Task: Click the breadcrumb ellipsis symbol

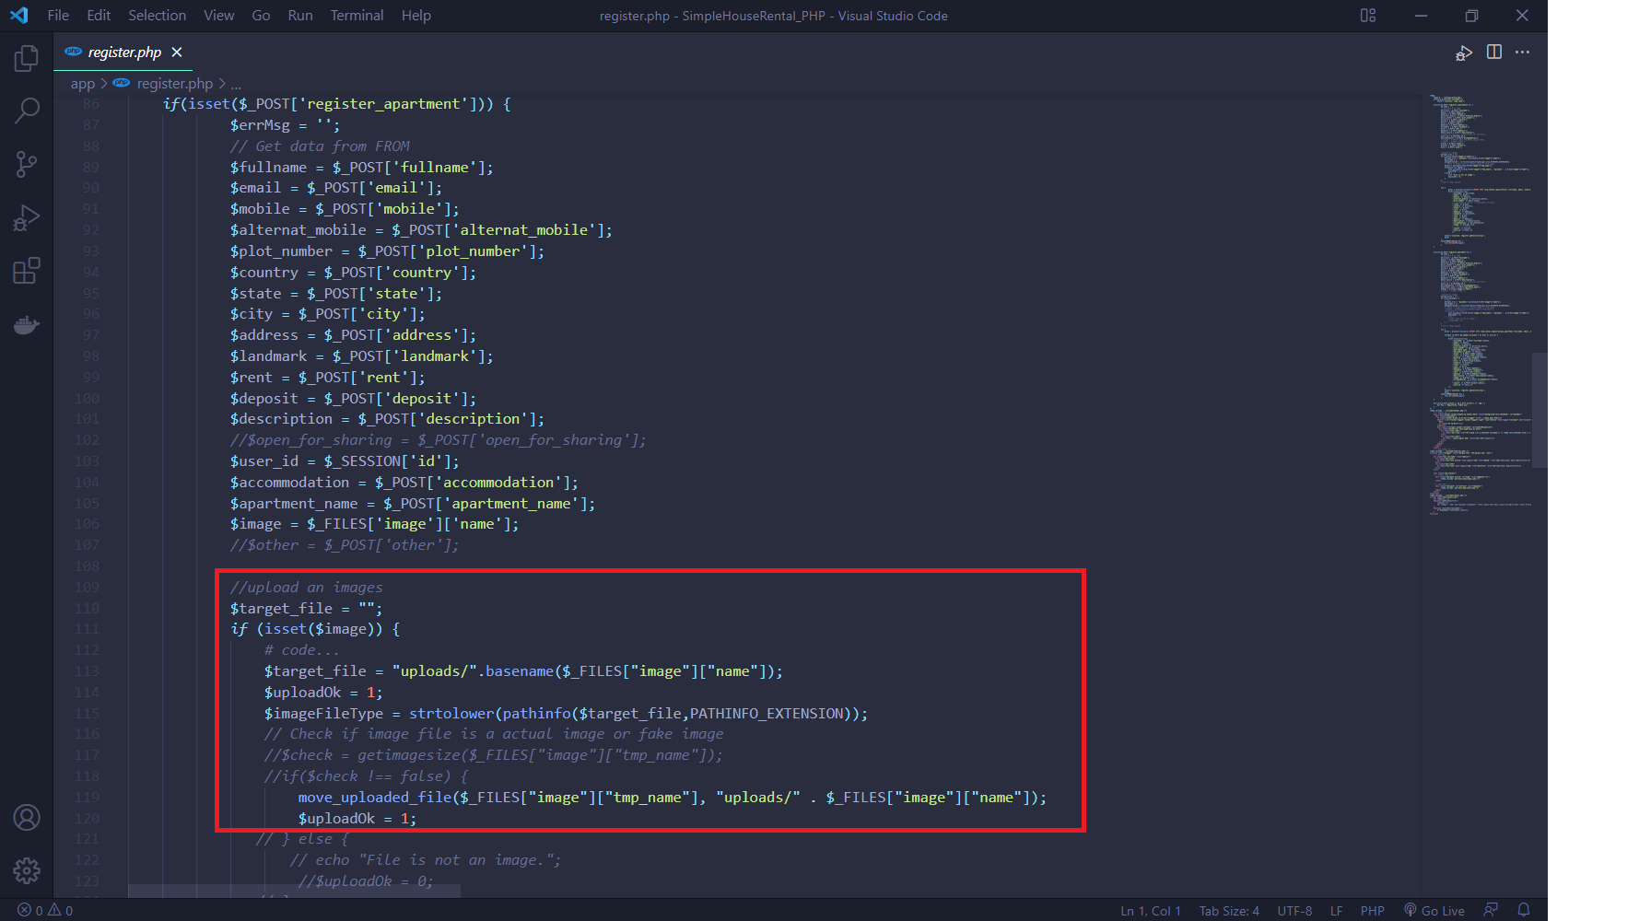Action: pyautogui.click(x=236, y=84)
